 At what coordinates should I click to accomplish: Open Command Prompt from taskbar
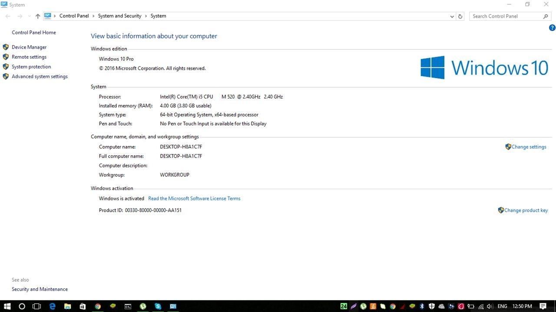pyautogui.click(x=128, y=306)
